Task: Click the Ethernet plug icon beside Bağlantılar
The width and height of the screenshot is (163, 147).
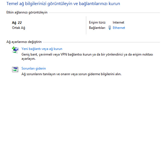Action: [x=110, y=28]
